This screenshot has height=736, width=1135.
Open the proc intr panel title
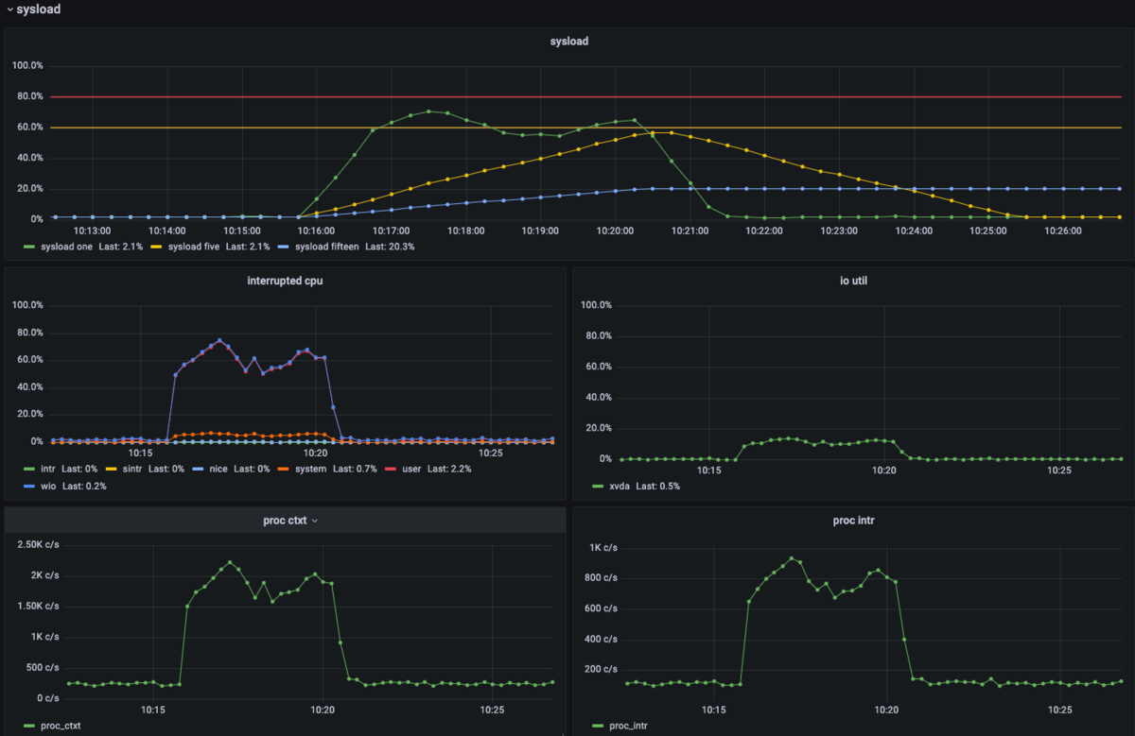pyautogui.click(x=852, y=521)
